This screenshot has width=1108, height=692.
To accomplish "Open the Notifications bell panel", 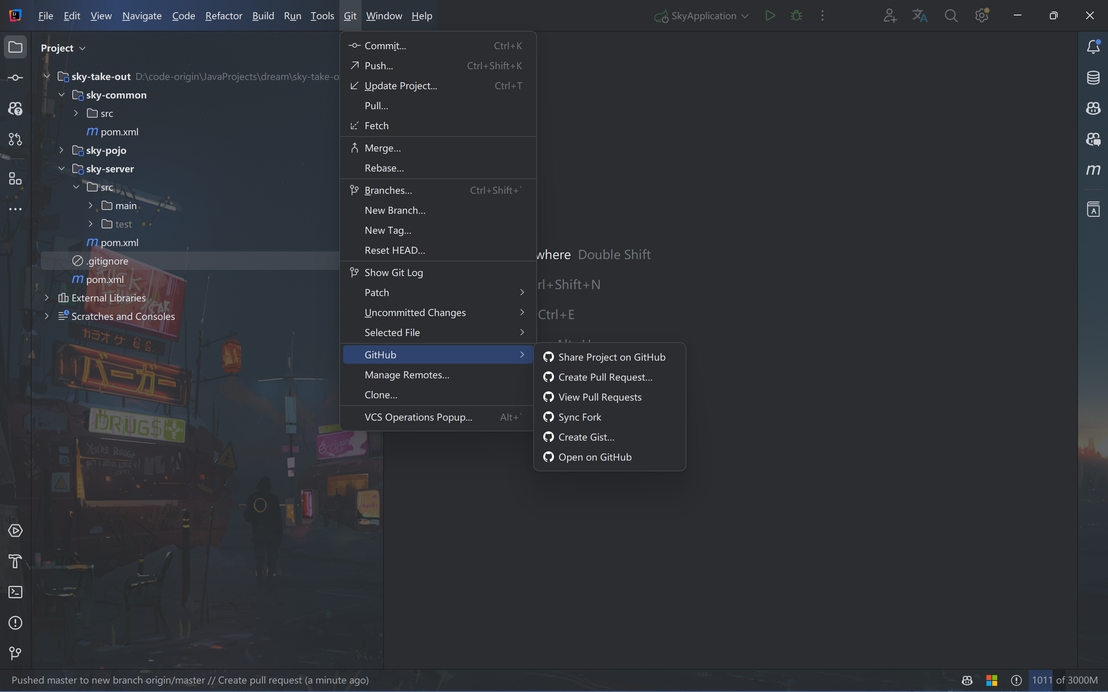I will coord(1093,47).
